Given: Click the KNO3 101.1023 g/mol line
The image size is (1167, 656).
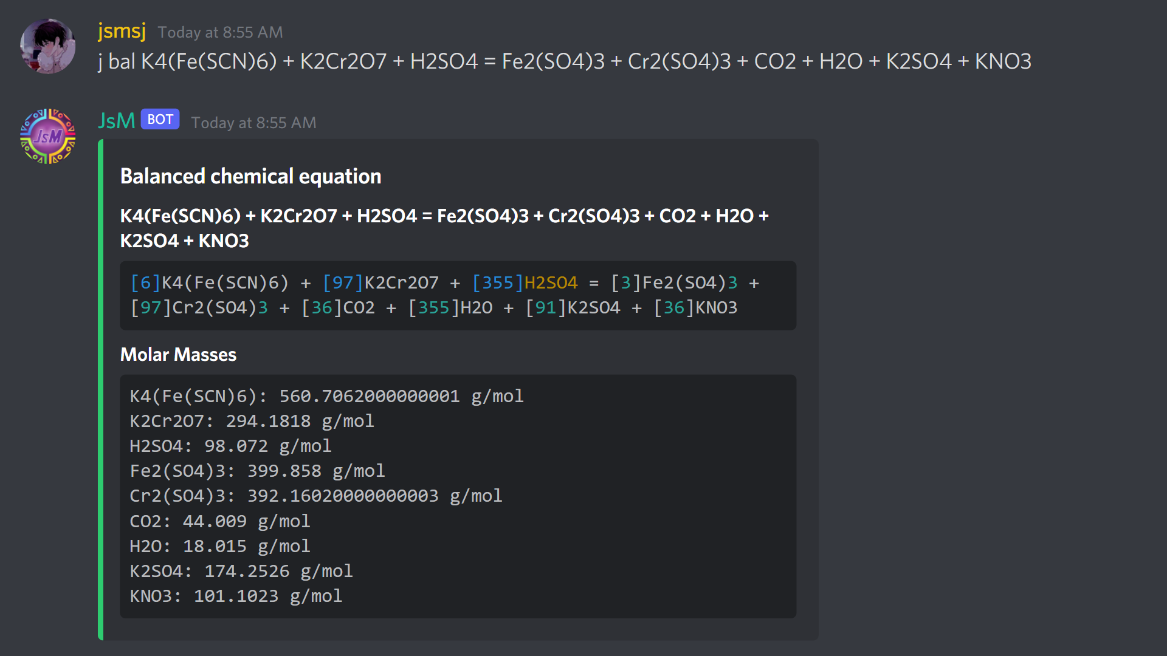Looking at the screenshot, I should coord(236,596).
